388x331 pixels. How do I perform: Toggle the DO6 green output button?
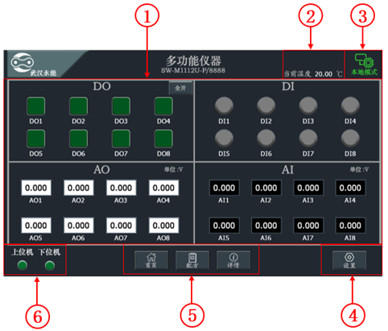[78, 138]
